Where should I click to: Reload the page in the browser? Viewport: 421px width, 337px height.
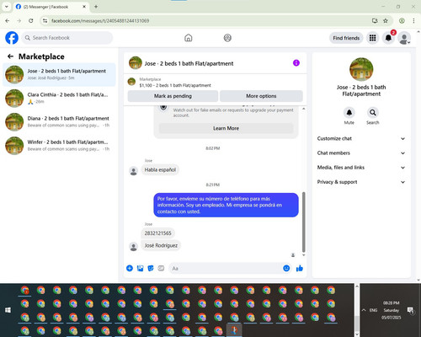[31, 20]
